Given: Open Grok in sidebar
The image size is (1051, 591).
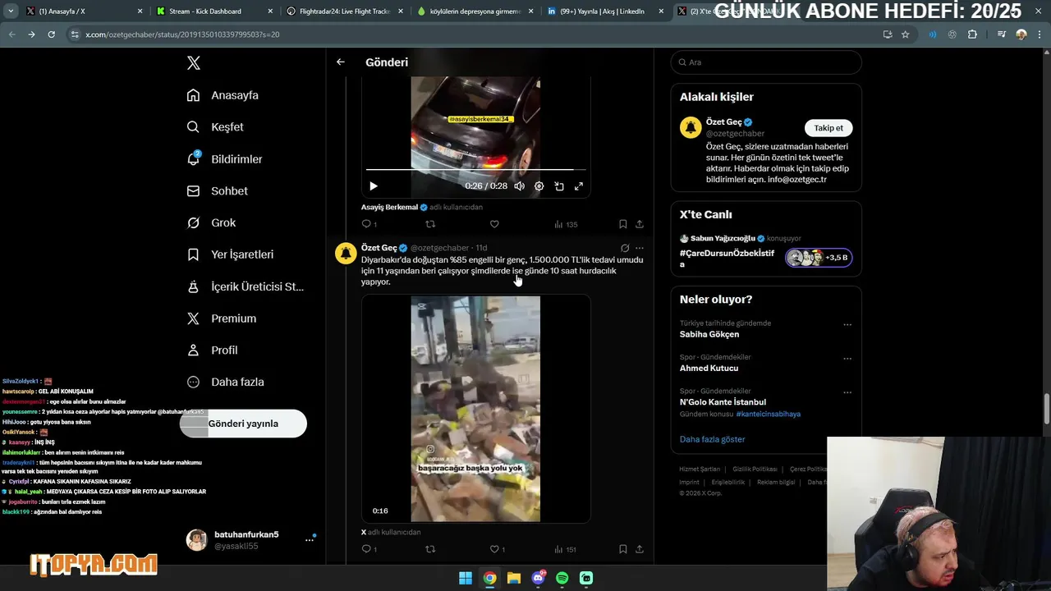Looking at the screenshot, I should [211, 222].
